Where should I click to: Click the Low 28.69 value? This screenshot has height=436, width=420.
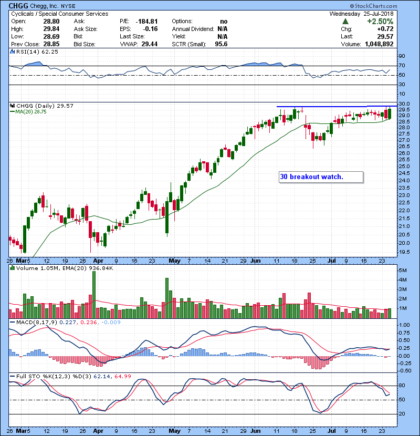tap(51, 36)
